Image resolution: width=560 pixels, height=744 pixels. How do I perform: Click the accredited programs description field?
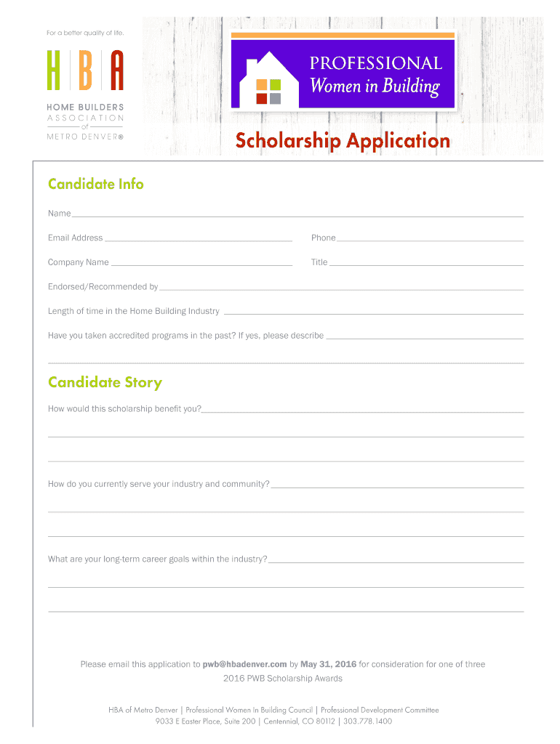(x=425, y=336)
